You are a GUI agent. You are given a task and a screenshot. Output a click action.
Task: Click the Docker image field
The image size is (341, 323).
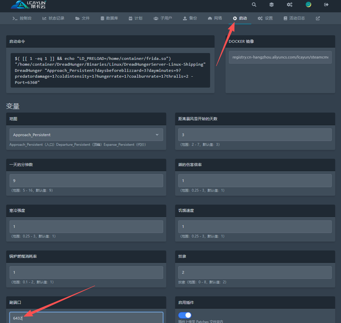[280, 57]
